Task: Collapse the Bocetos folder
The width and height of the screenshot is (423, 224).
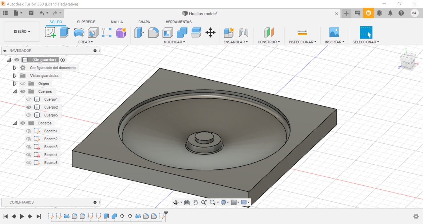Action: 15,123
